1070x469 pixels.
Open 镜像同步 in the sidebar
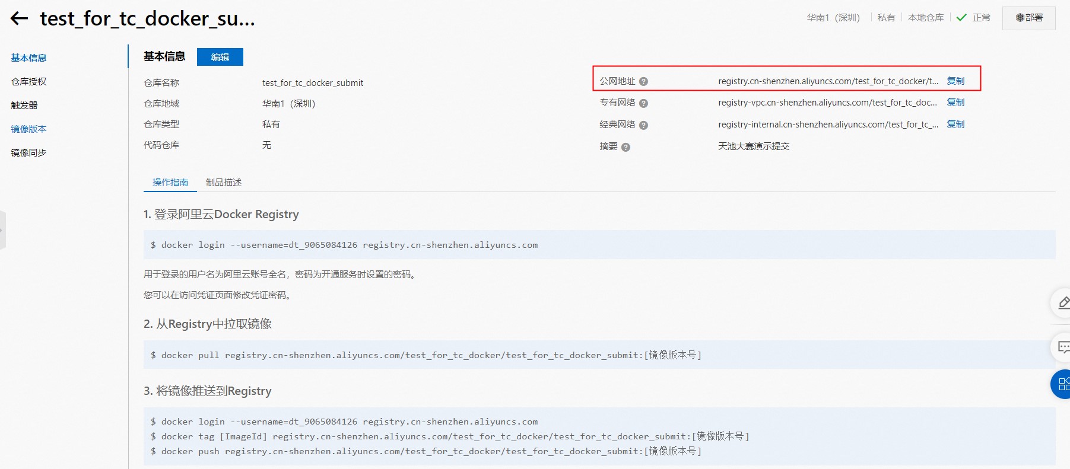pyautogui.click(x=28, y=153)
